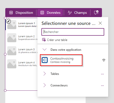Select the ContosoInvoicing data source
Screen dimensions: 114x103
click(61, 60)
